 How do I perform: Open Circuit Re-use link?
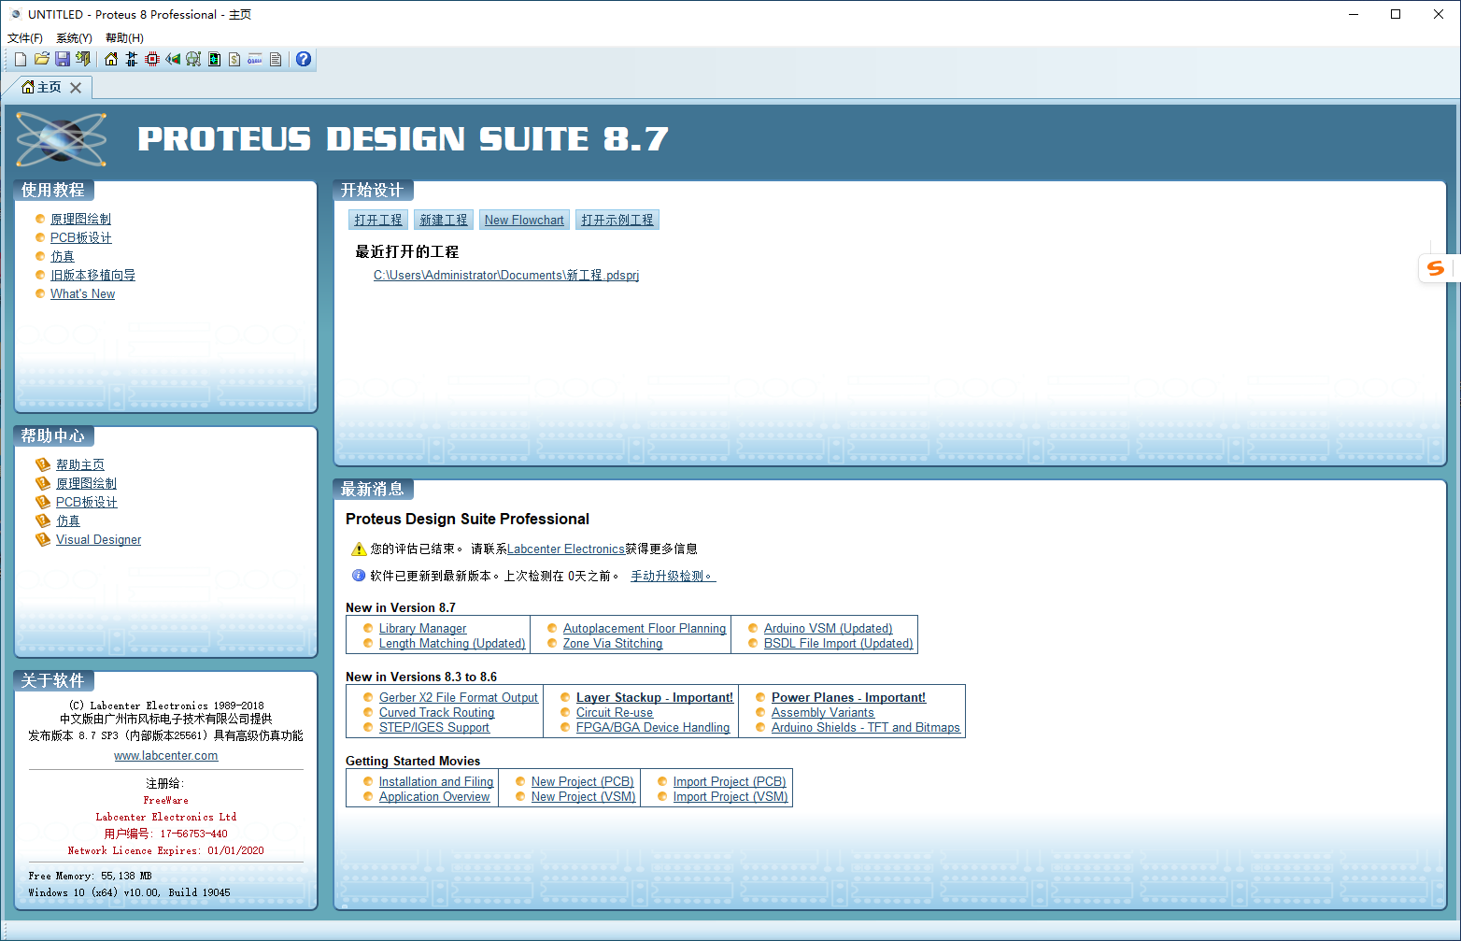click(615, 713)
